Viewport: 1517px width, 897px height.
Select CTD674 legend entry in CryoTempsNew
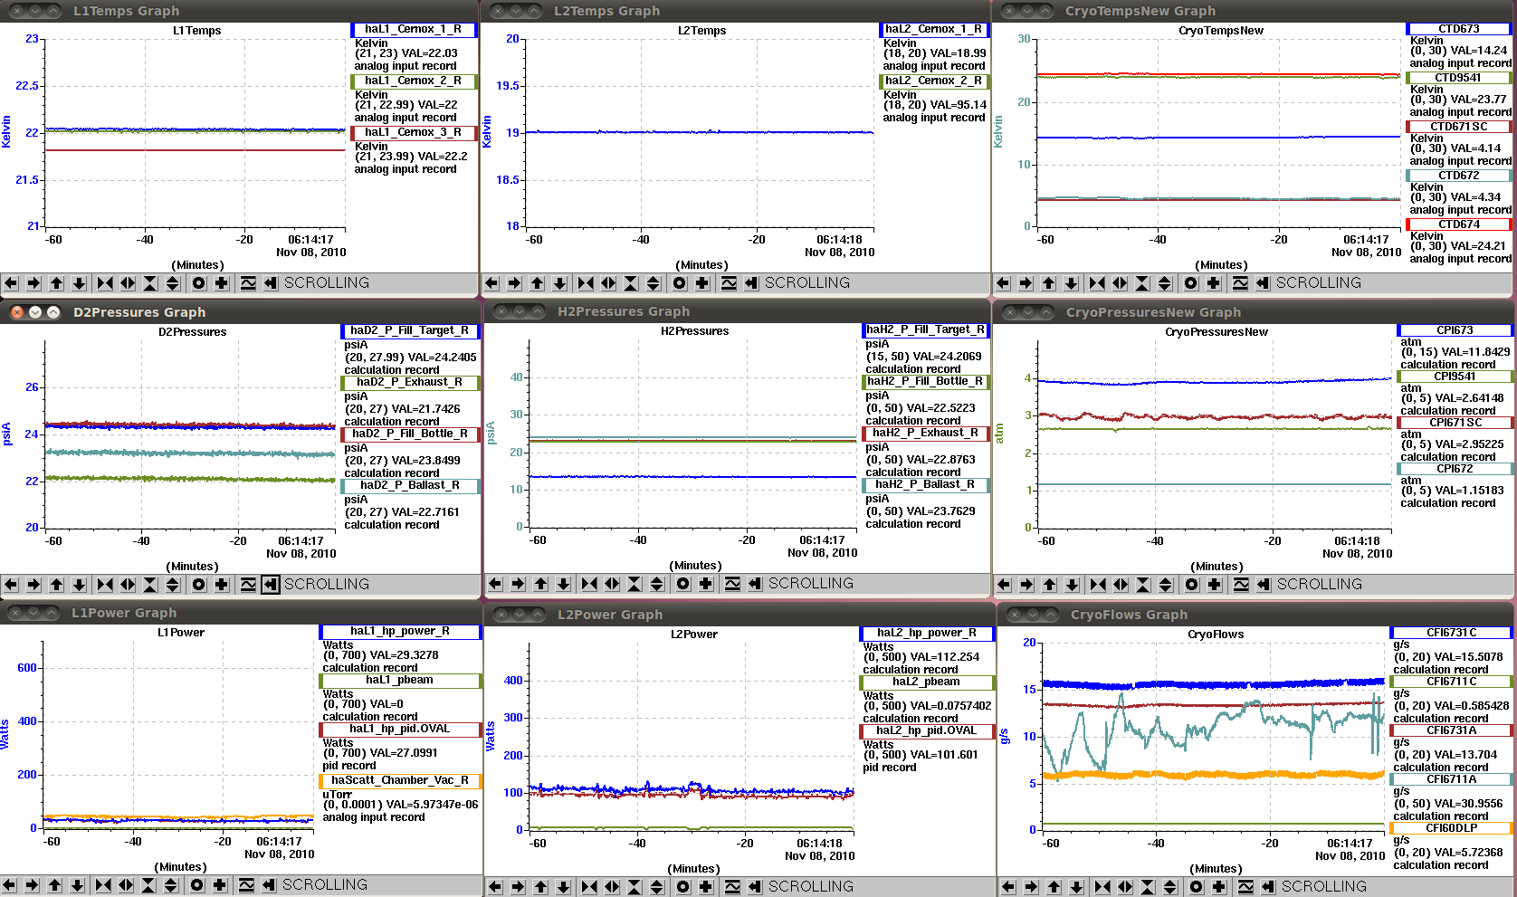1459,224
